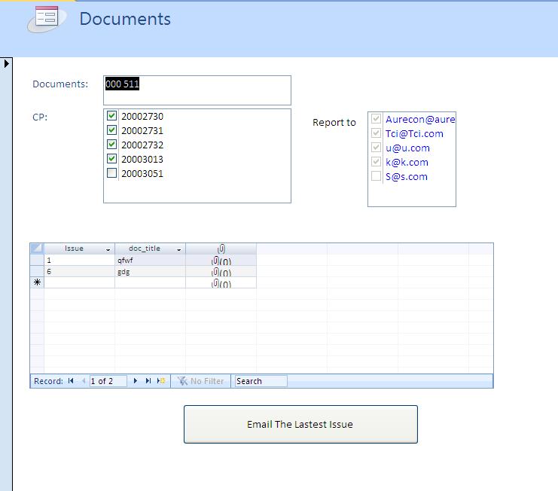
Task: Open the Issue column dropdown arrow
Action: coord(108,249)
